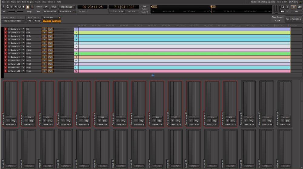
Task: Toggle the Disk monitoring button for bass
Action: 50,39
